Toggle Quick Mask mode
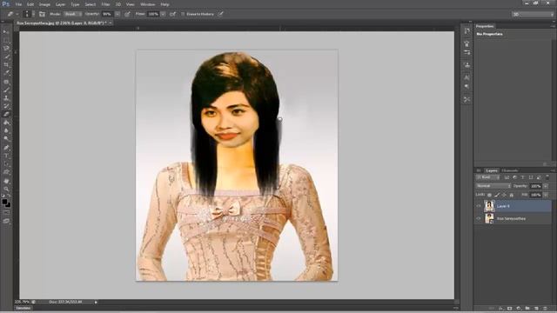 click(x=6, y=212)
